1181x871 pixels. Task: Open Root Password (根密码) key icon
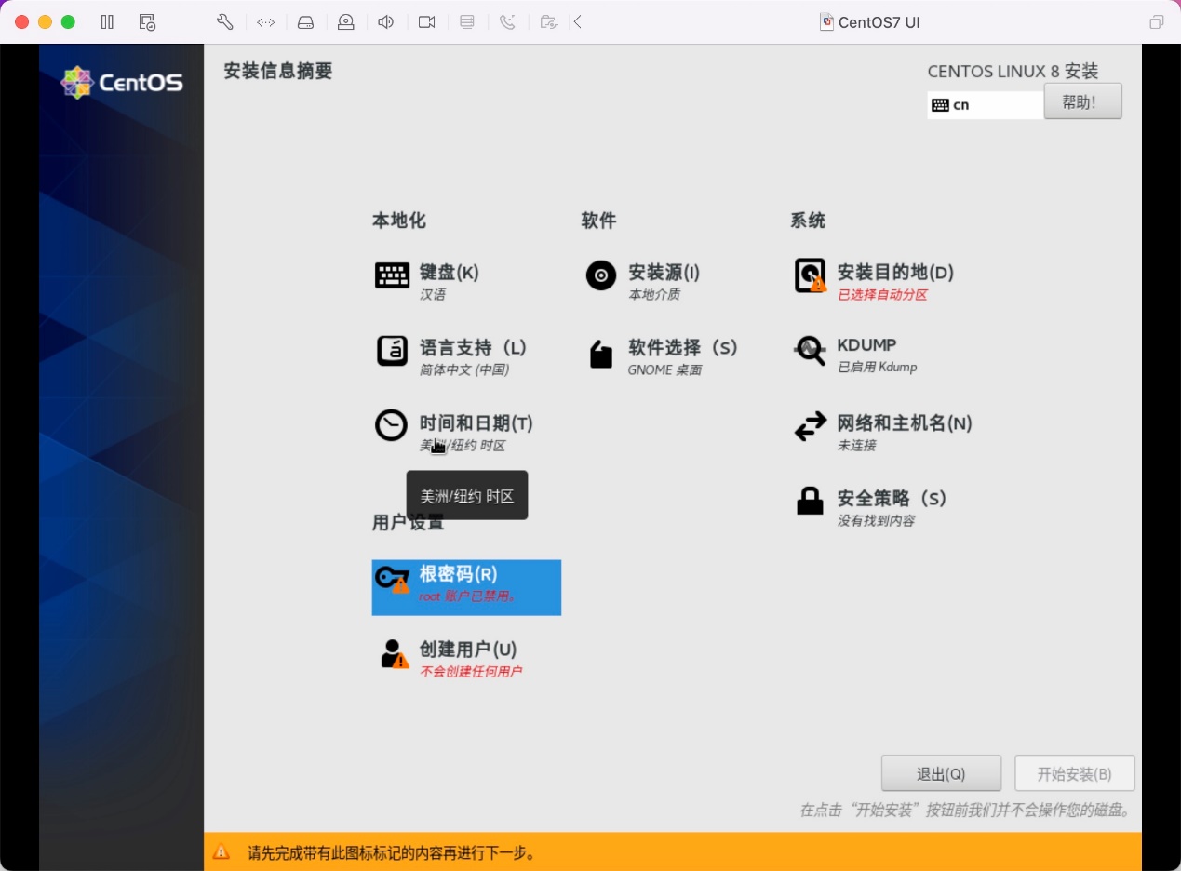(x=392, y=581)
